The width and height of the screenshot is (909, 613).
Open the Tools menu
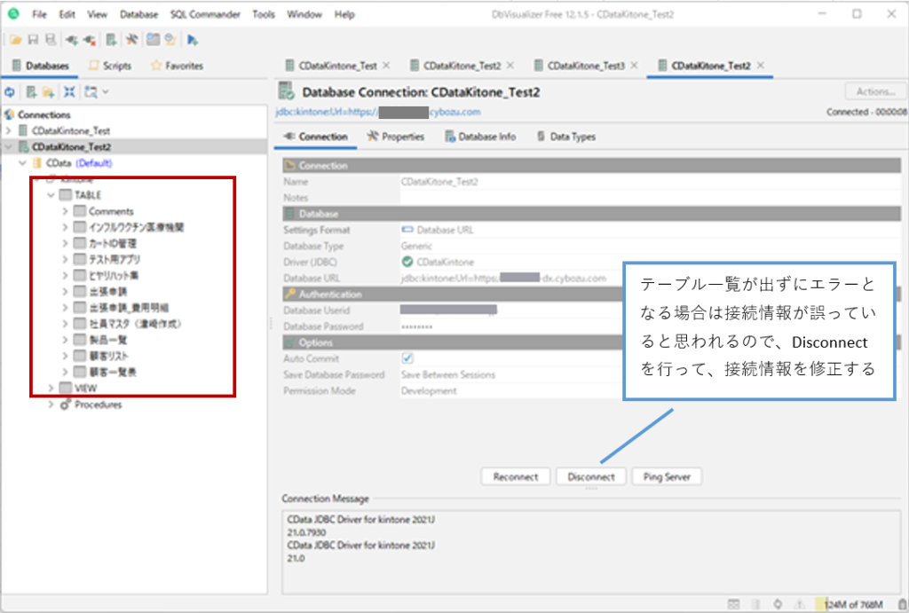pyautogui.click(x=263, y=14)
